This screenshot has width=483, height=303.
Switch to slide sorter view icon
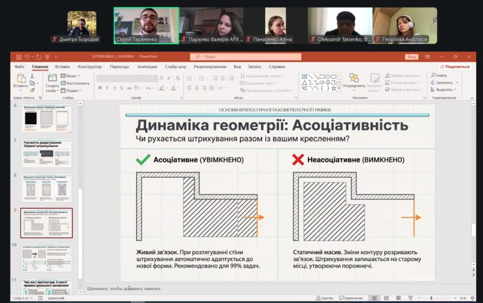click(387, 298)
